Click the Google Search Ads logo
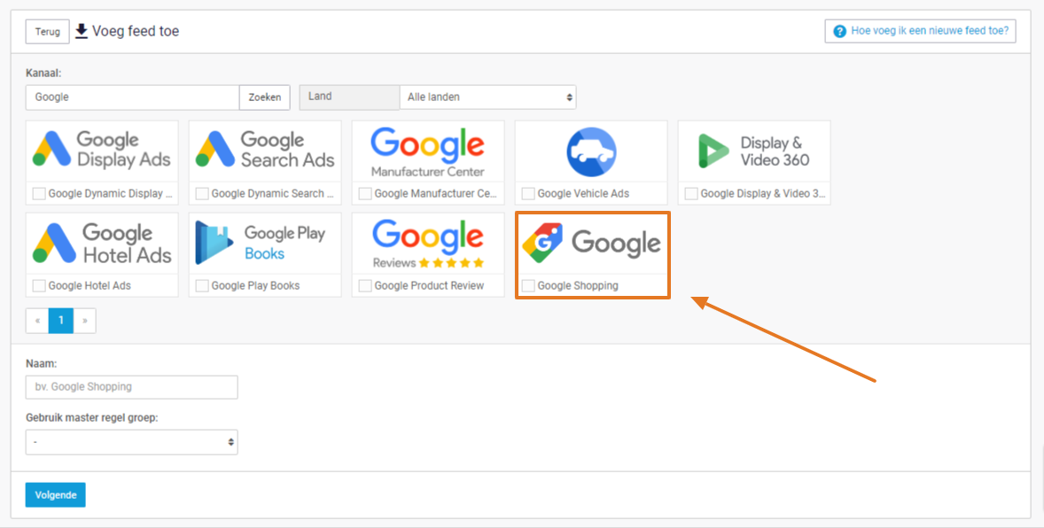The image size is (1044, 528). [x=265, y=151]
